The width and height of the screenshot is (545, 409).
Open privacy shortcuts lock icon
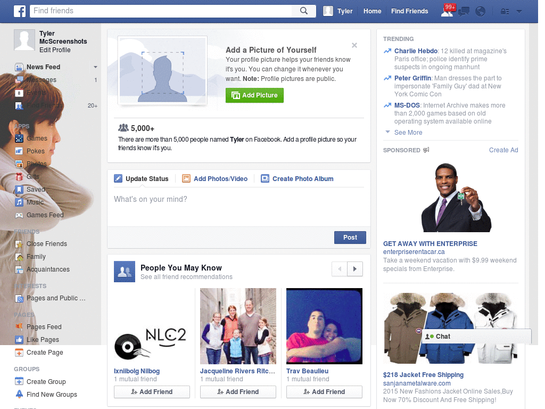(x=505, y=12)
